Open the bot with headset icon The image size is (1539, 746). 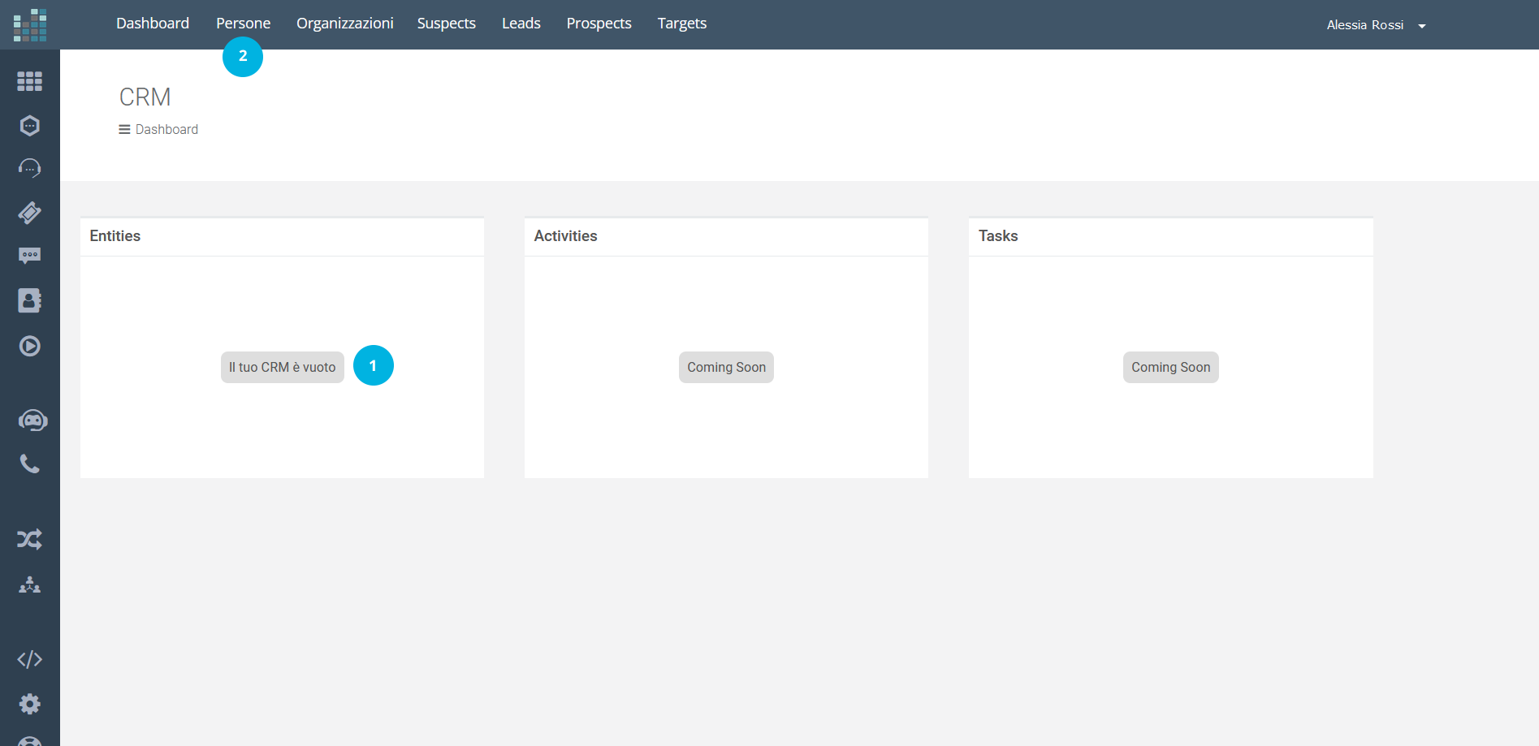32,420
